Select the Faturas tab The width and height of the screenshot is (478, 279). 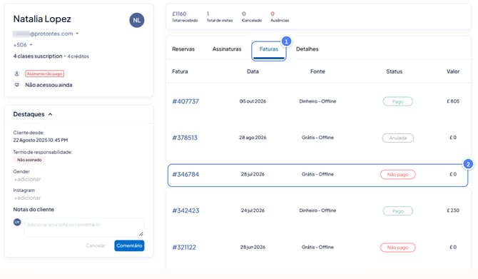pos(268,49)
